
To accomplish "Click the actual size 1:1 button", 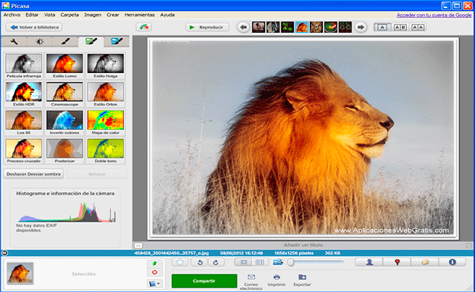I will (x=259, y=262).
